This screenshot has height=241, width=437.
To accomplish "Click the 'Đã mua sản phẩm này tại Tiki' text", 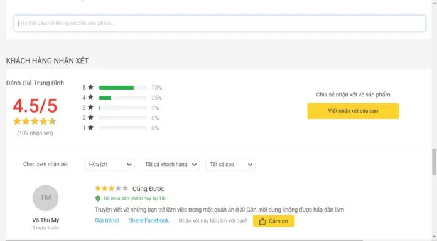I will (x=135, y=198).
